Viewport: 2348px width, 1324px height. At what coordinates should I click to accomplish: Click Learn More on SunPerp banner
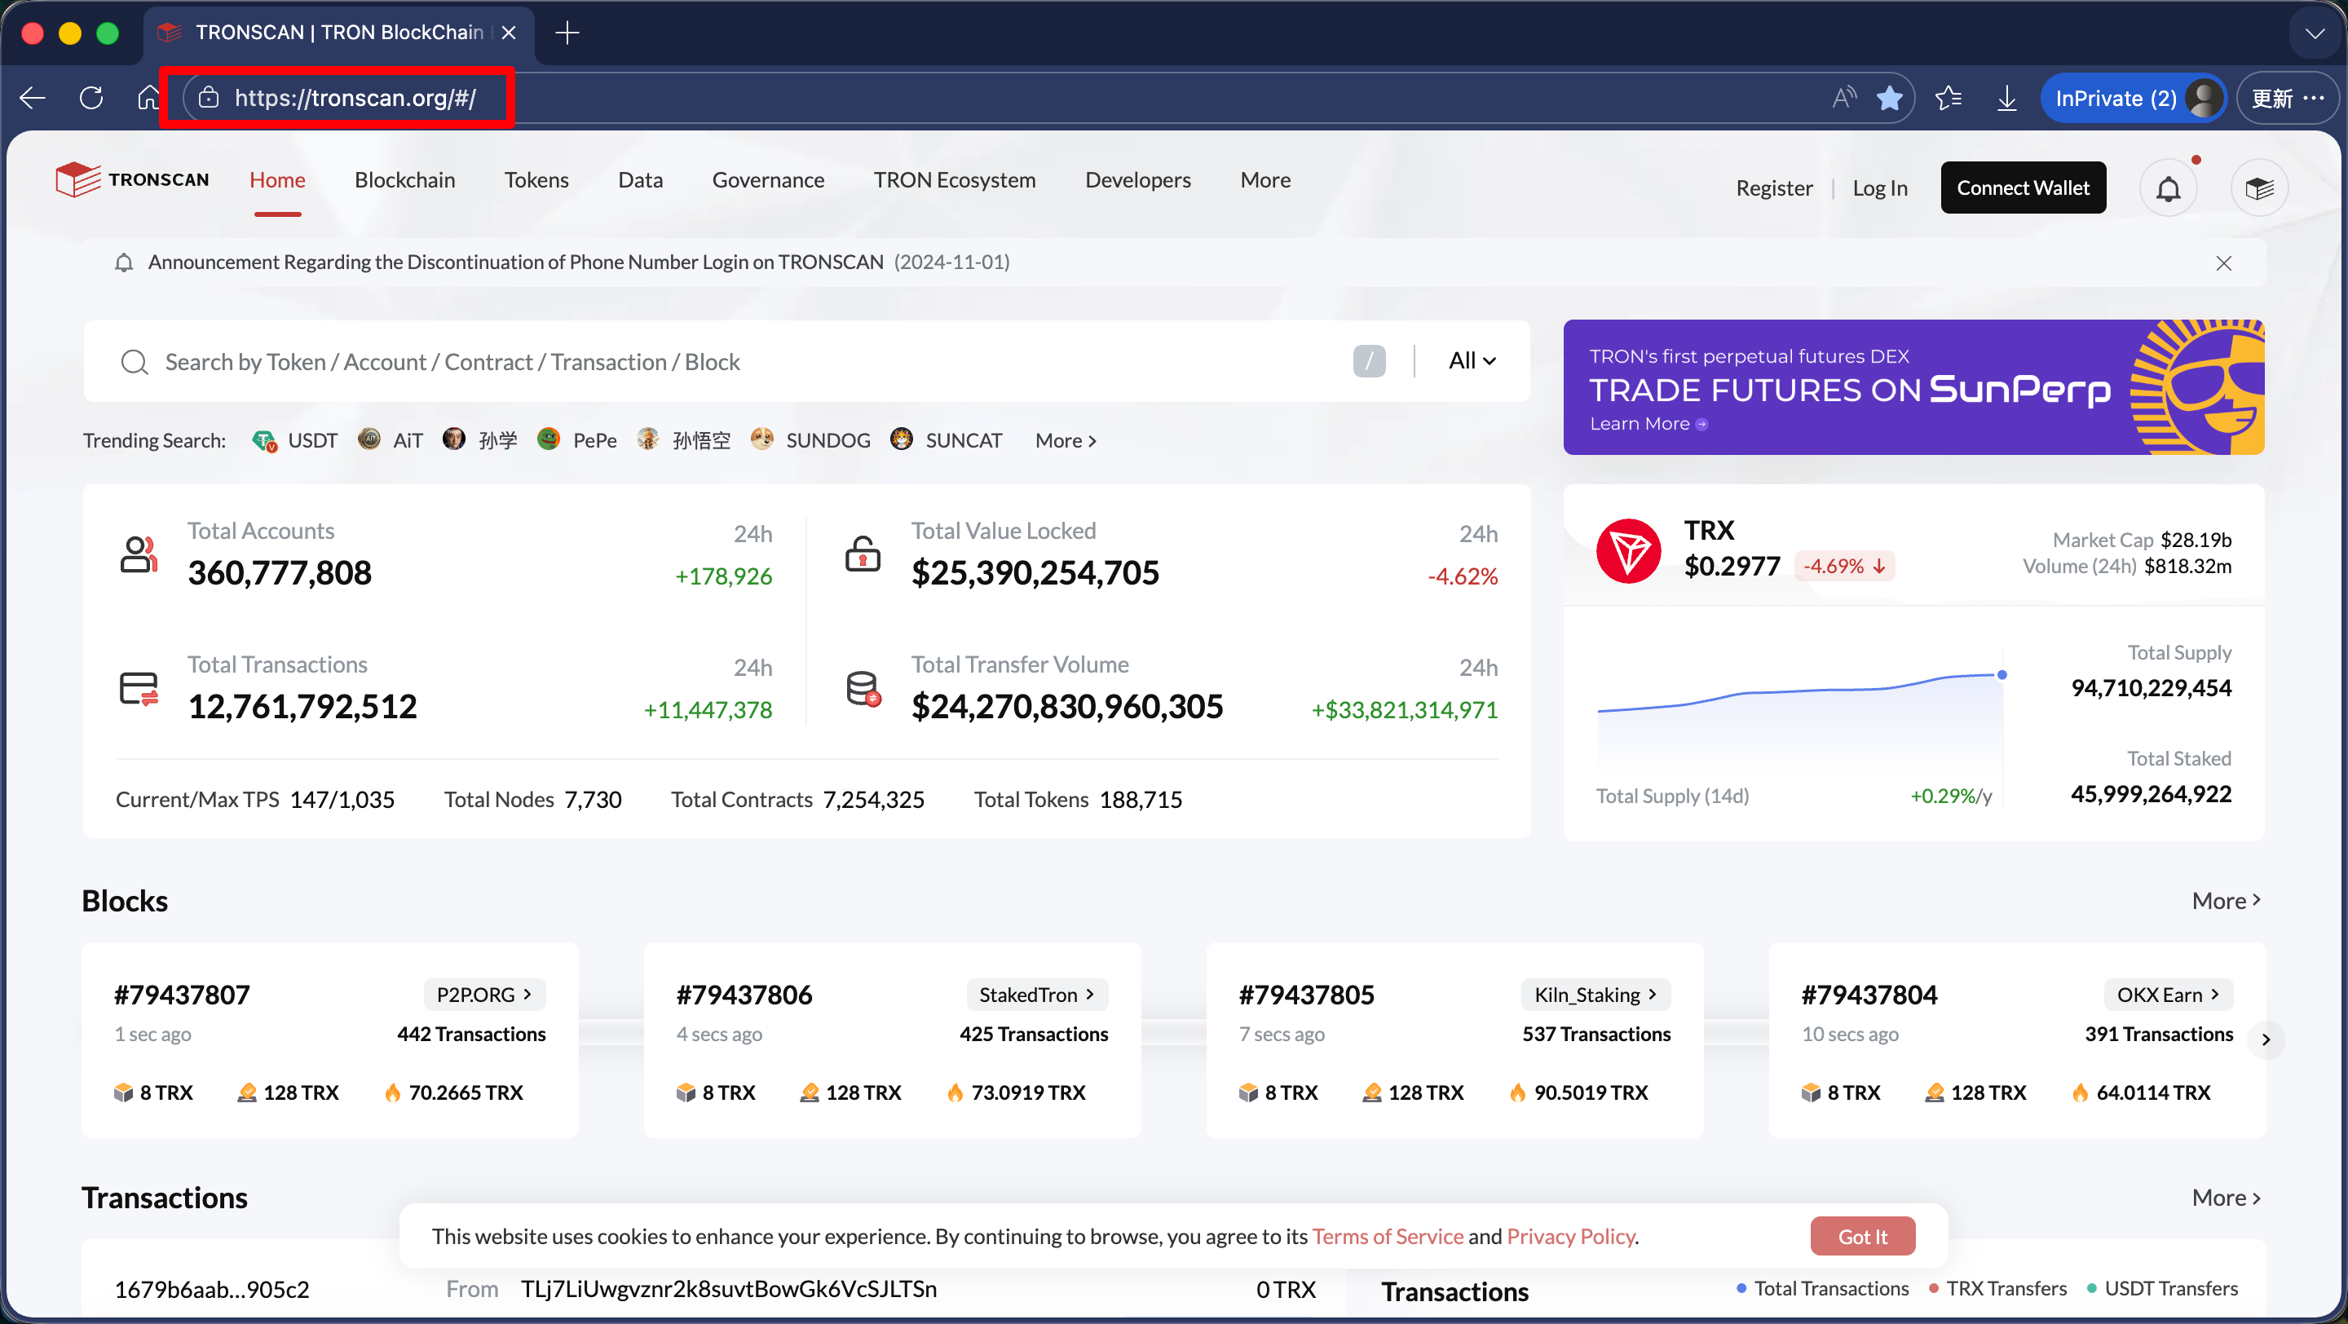pos(1648,424)
